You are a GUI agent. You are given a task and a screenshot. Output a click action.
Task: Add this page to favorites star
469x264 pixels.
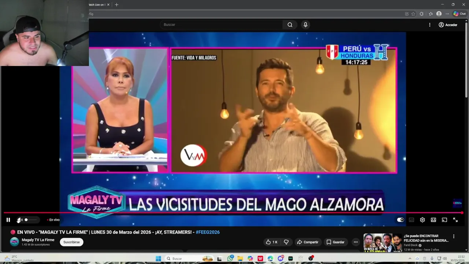pyautogui.click(x=413, y=14)
